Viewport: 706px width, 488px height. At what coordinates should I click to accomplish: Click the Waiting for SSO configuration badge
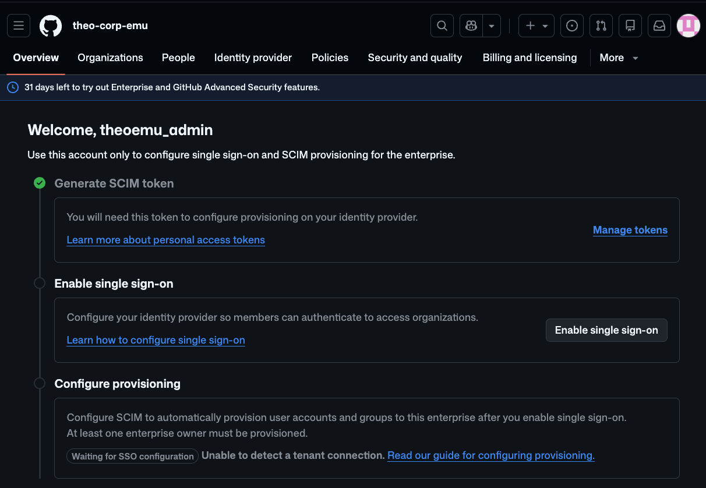tap(133, 457)
